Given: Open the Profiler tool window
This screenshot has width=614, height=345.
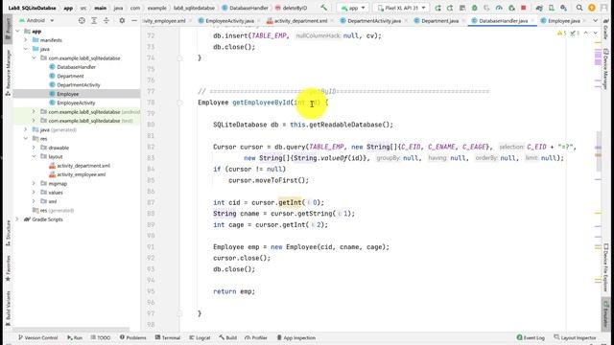Looking at the screenshot, I should [256, 337].
